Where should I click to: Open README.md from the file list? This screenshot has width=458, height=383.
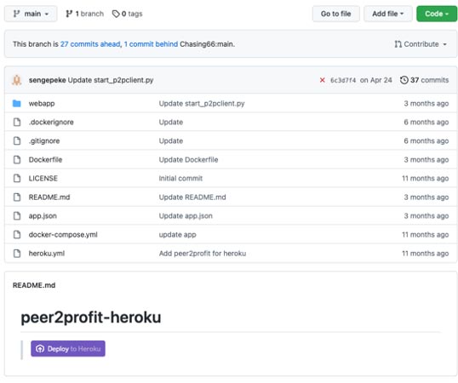point(49,197)
